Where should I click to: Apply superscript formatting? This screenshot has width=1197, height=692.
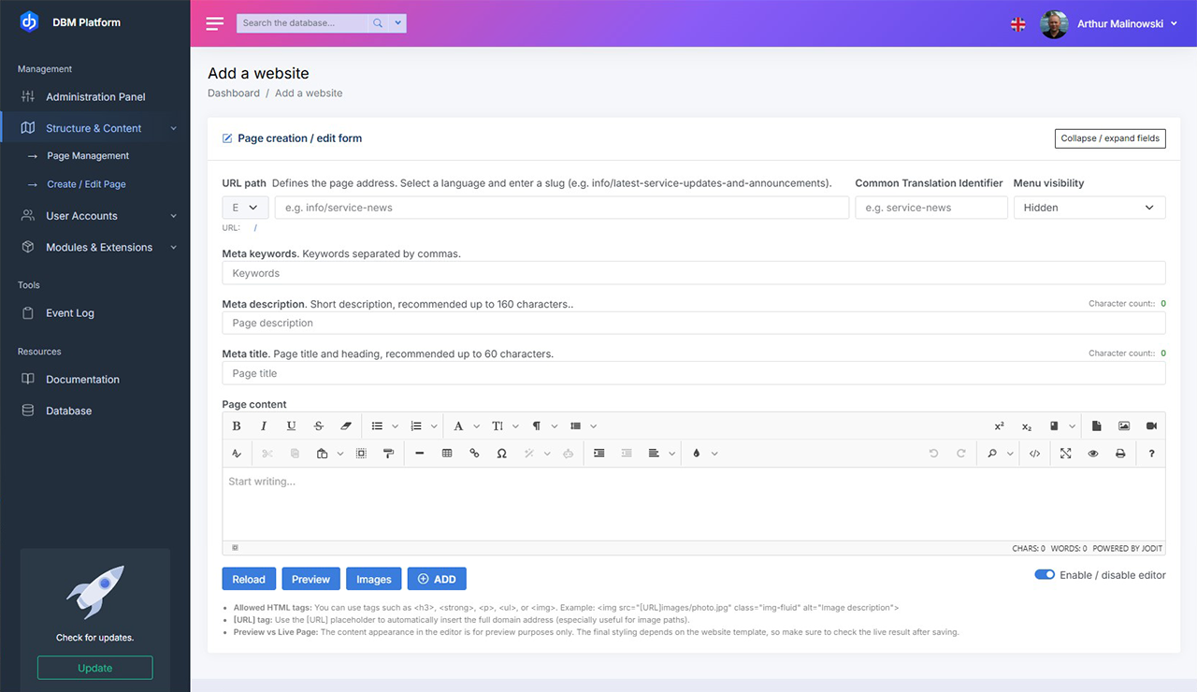[999, 425]
